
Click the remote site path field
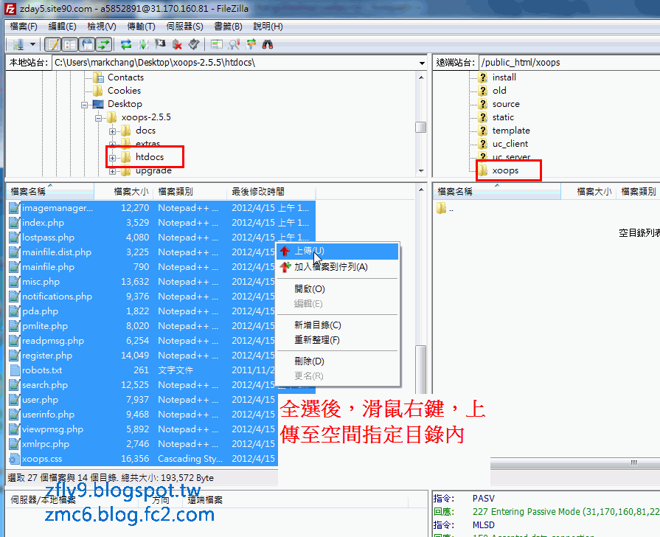[x=569, y=63]
